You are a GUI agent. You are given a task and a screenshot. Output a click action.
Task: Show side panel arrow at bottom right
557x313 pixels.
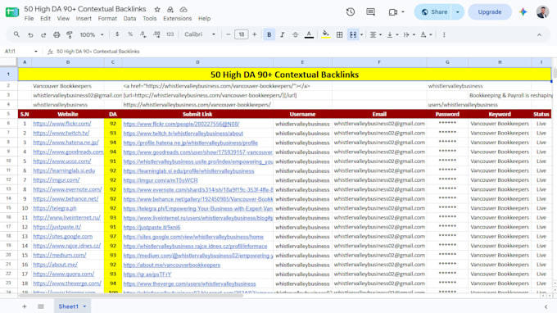(x=546, y=306)
